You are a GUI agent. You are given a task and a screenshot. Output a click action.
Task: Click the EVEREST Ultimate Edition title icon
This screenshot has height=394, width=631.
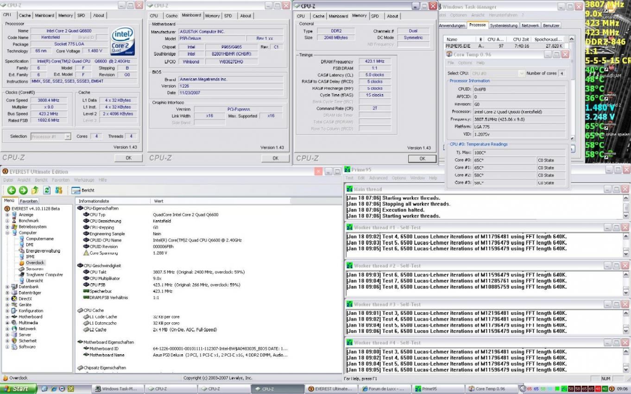coord(5,171)
